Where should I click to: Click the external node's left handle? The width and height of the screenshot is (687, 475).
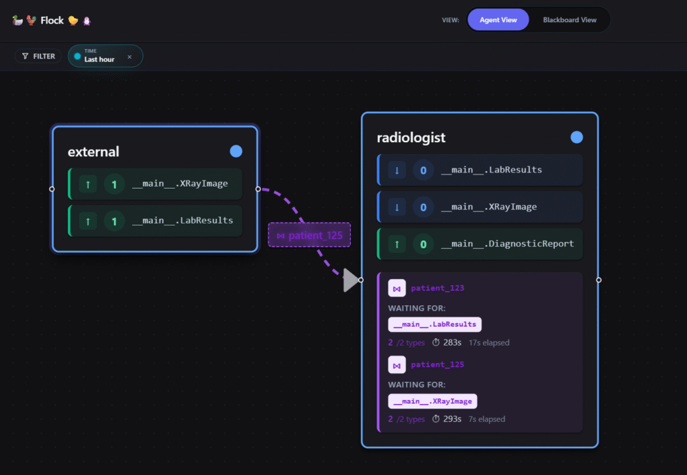coord(52,189)
